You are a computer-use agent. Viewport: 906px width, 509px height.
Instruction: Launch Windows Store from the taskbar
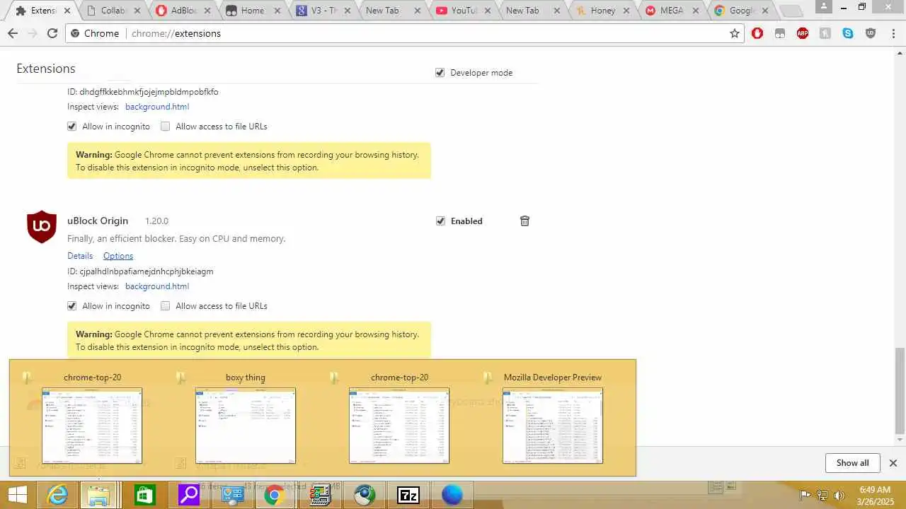pos(144,495)
